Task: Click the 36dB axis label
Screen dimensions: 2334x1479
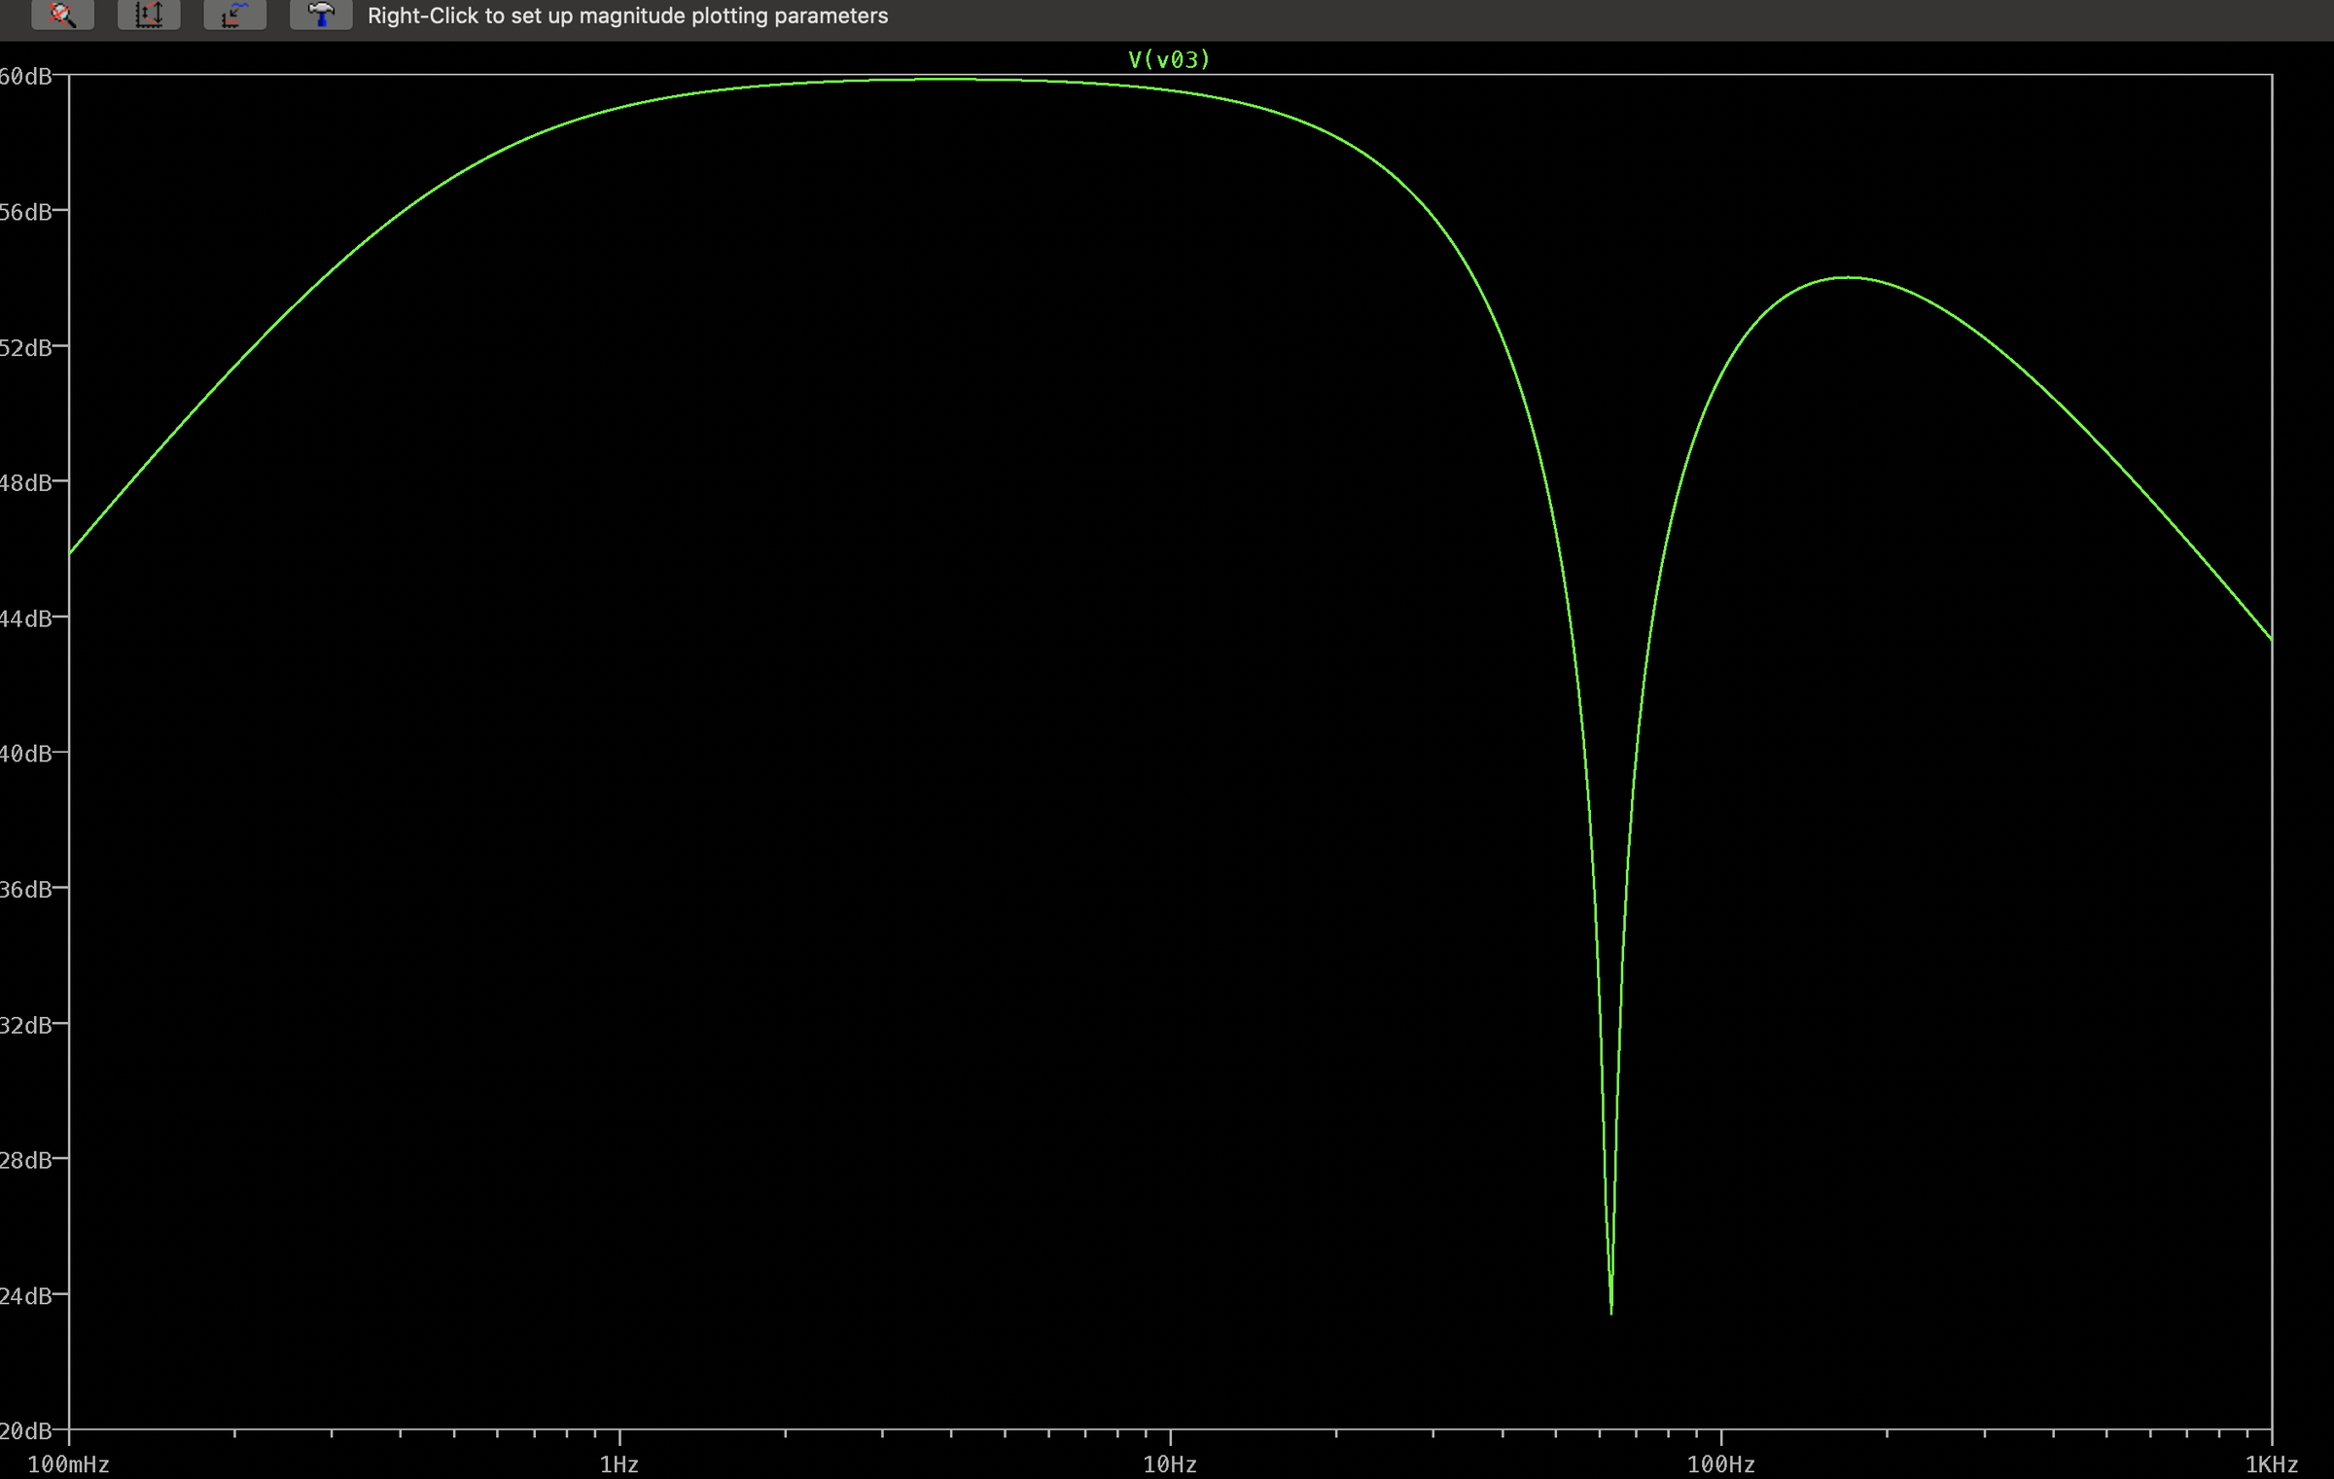Action: 25,889
